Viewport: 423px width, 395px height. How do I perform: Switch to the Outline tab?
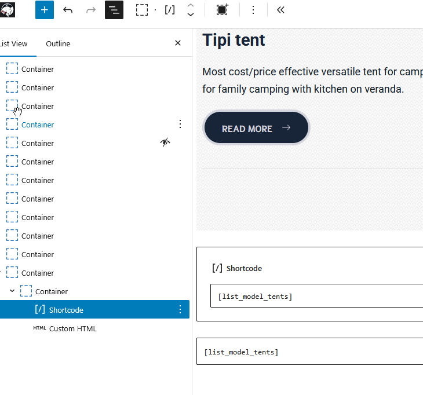[x=58, y=43]
